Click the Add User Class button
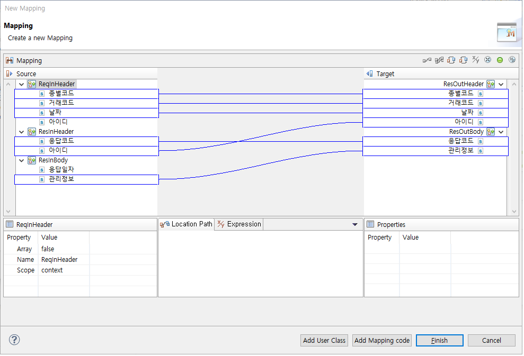Image resolution: width=524 pixels, height=356 pixels. click(x=324, y=340)
